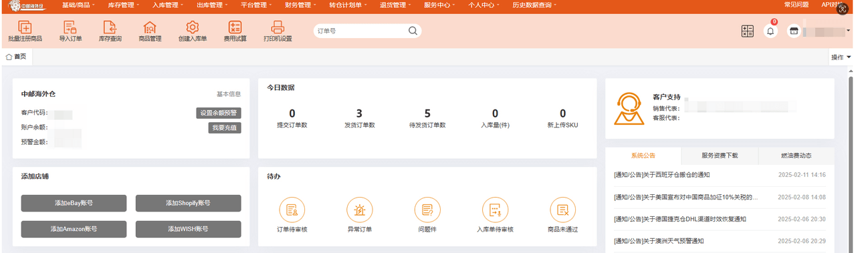Click the 提交订单数 value 0
856x253 pixels.
[x=292, y=113]
